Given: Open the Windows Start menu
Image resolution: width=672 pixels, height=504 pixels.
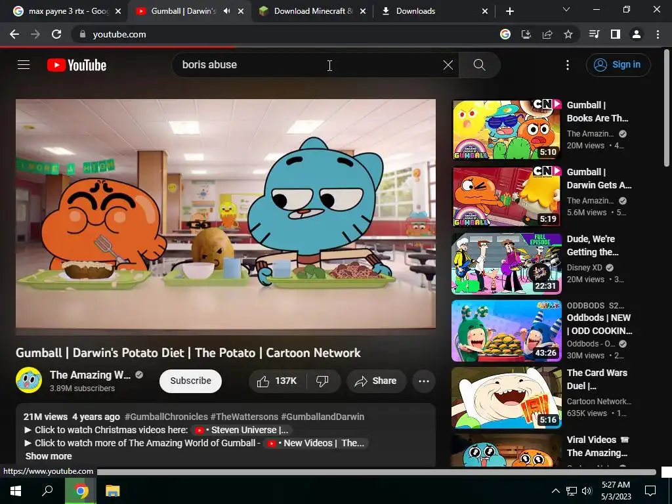Looking at the screenshot, I should [16, 491].
